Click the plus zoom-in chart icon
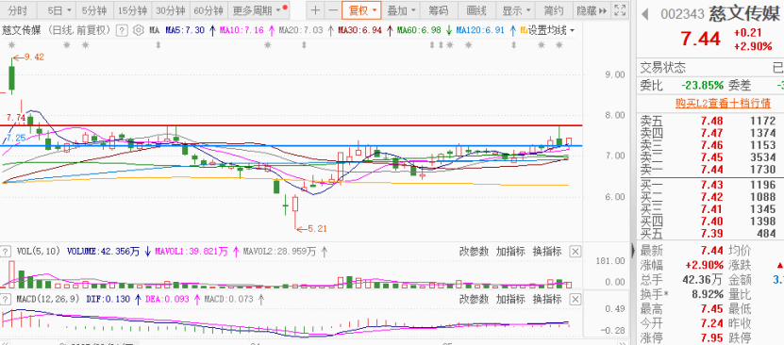Viewport: 784px width, 345px height. [315, 10]
